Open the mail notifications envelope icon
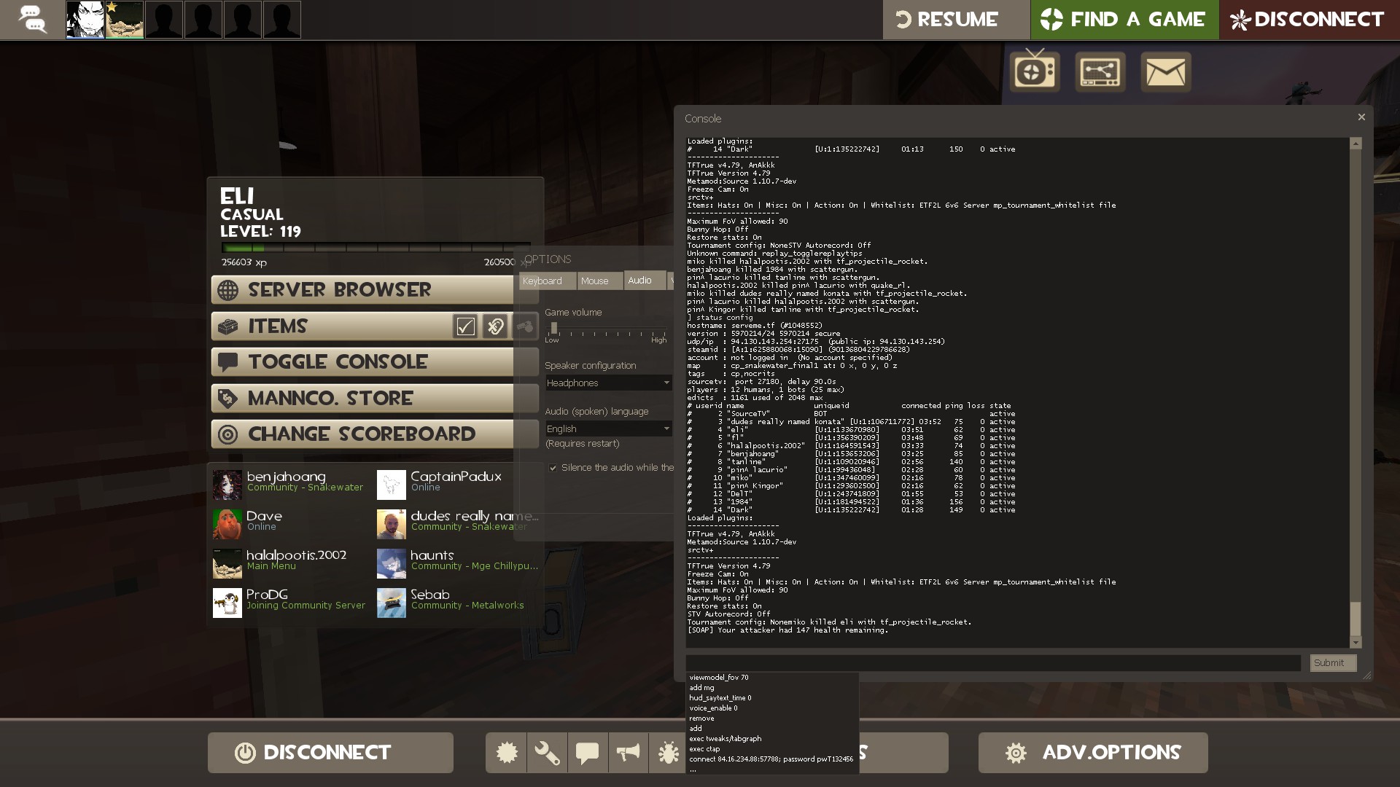Screen dimensions: 1400x787 tap(1166, 71)
